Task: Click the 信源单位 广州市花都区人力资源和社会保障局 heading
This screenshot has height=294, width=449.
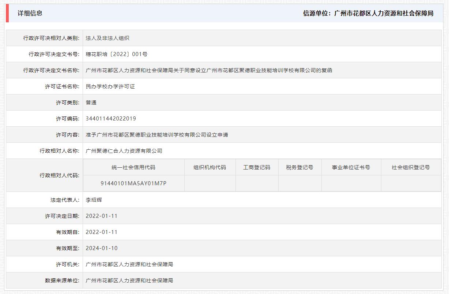Action: [x=368, y=13]
